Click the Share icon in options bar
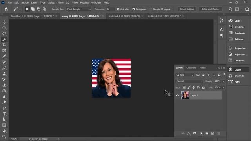The width and height of the screenshot is (251, 141). pyautogui.click(x=247, y=9)
